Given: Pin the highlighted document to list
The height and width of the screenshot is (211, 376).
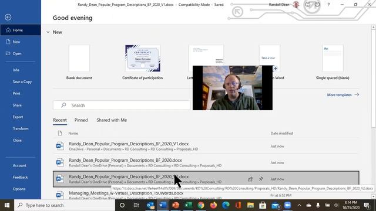Looking at the screenshot, I should coord(261,179).
